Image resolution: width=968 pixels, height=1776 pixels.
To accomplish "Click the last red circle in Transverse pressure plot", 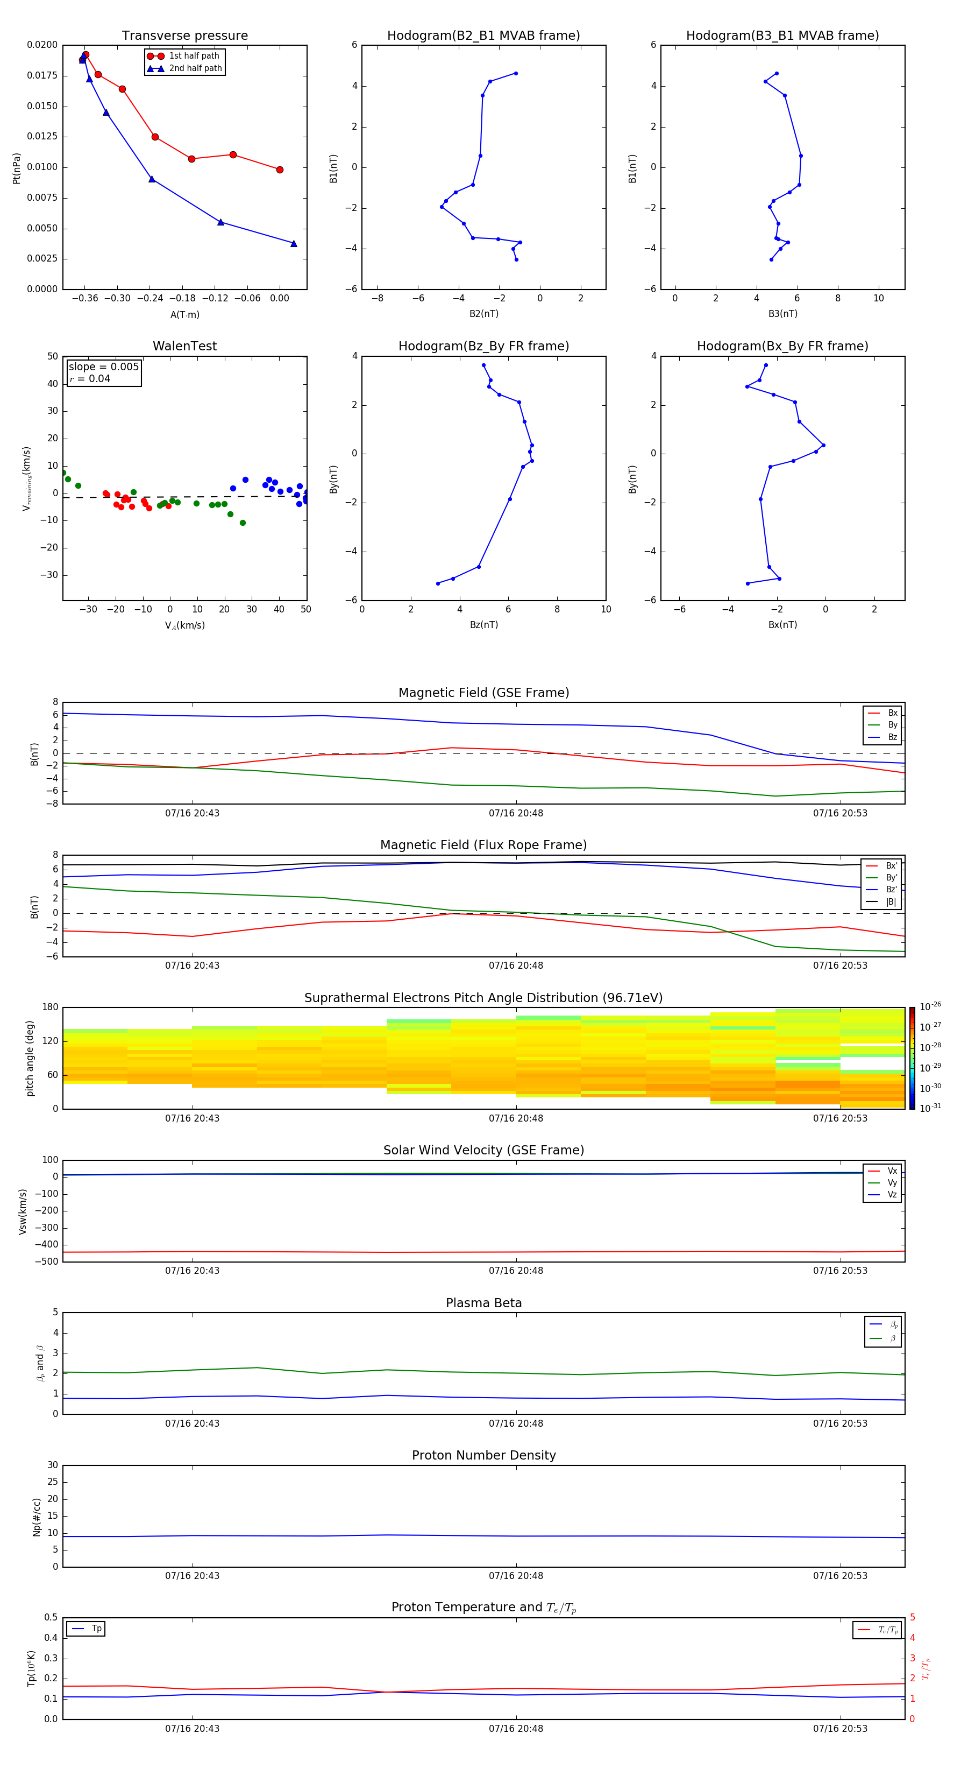I will pyautogui.click(x=280, y=170).
